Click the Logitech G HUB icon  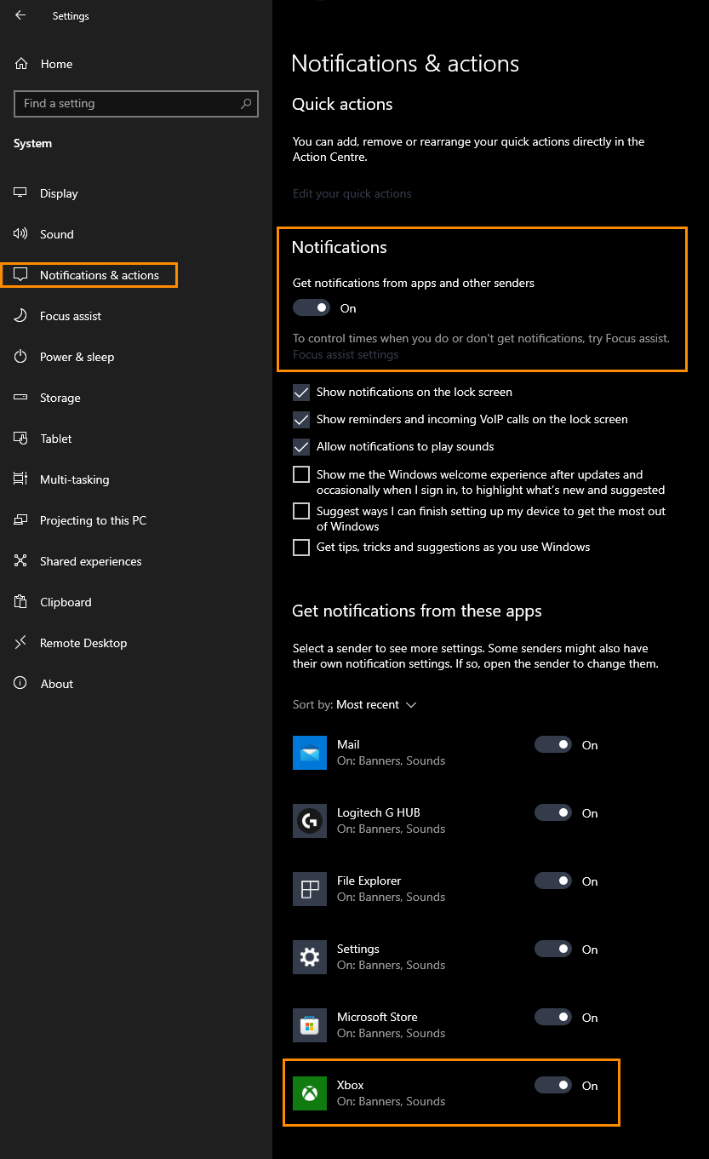310,821
